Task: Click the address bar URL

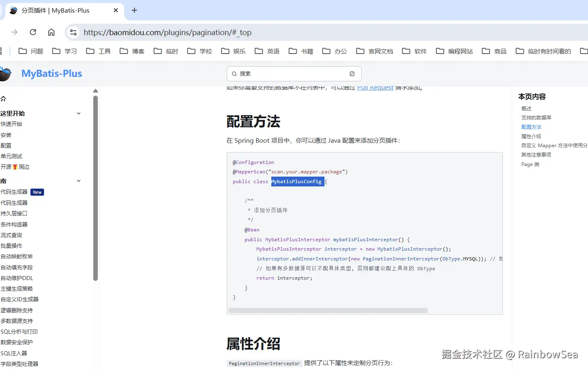Action: [167, 32]
